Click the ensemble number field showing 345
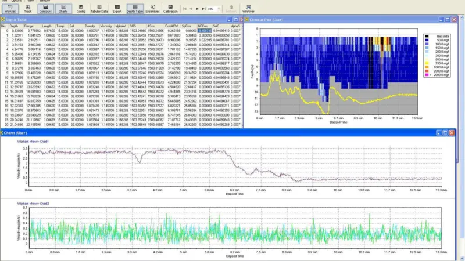The image size is (465, 261). (212, 9)
